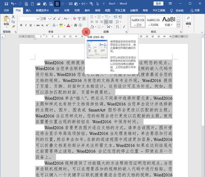Create a new blank document icon
The width and height of the screenshot is (205, 177).
click(32, 4)
